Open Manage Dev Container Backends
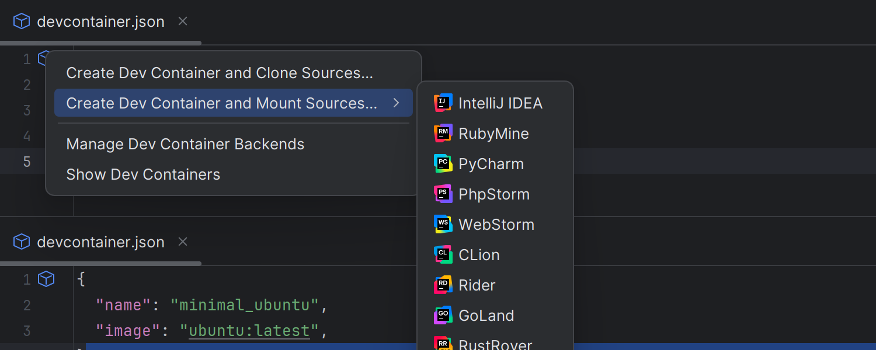 click(x=234, y=144)
